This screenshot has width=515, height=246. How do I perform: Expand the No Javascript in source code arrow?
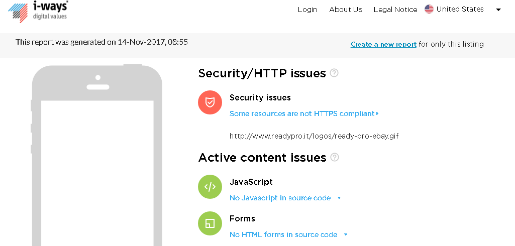(x=339, y=198)
